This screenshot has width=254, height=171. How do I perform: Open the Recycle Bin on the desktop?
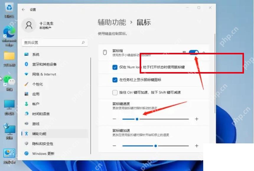[9, 10]
